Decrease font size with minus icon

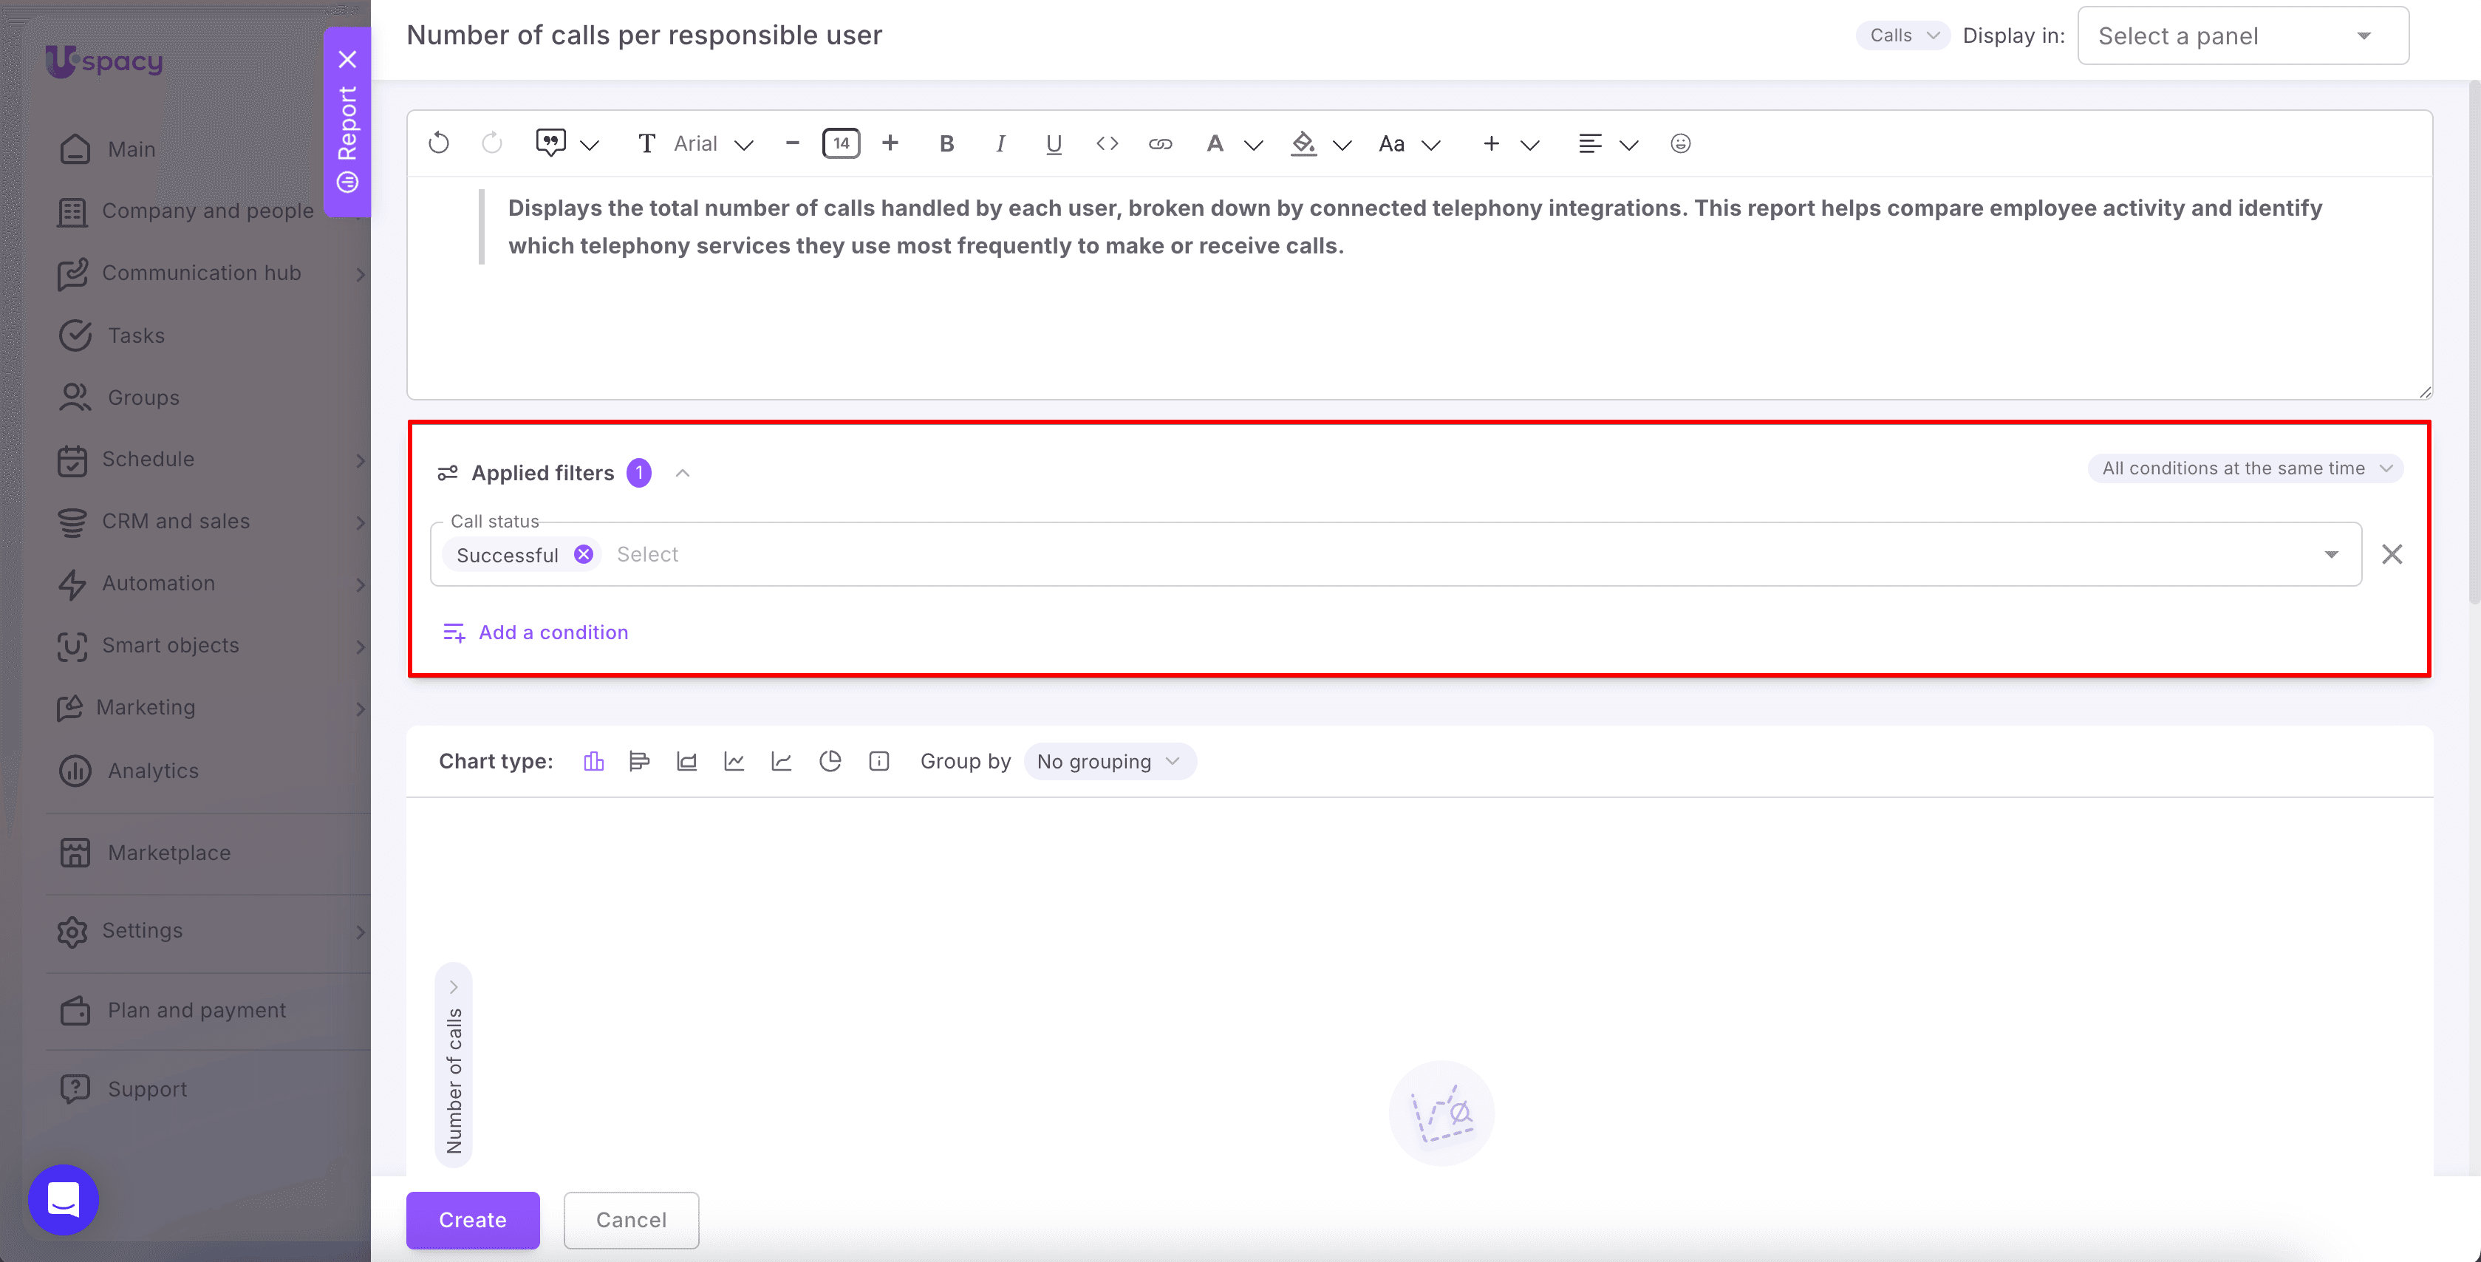coord(793,143)
